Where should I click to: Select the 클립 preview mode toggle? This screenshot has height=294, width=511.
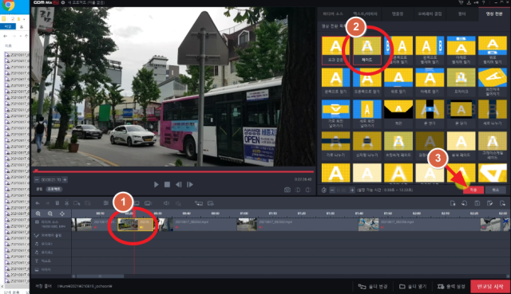[39, 189]
